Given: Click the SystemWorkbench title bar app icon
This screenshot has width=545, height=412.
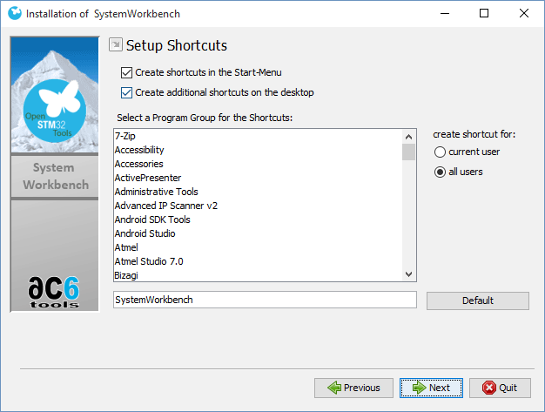Looking at the screenshot, I should coord(13,14).
